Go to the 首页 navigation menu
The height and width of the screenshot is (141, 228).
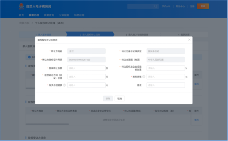(21, 15)
